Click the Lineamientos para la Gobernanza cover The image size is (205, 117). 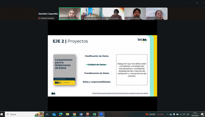click(x=64, y=70)
